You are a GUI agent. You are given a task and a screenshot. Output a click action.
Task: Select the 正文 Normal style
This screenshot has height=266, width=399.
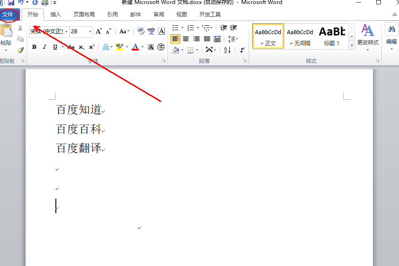click(268, 37)
